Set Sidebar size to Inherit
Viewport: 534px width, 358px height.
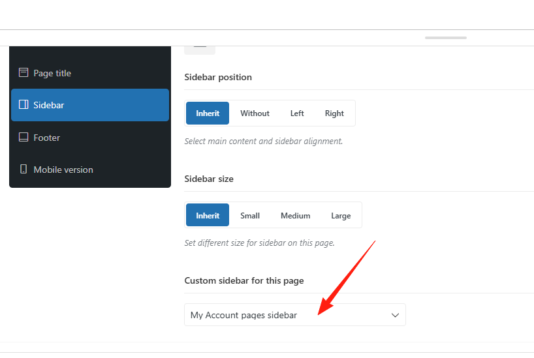tap(208, 215)
